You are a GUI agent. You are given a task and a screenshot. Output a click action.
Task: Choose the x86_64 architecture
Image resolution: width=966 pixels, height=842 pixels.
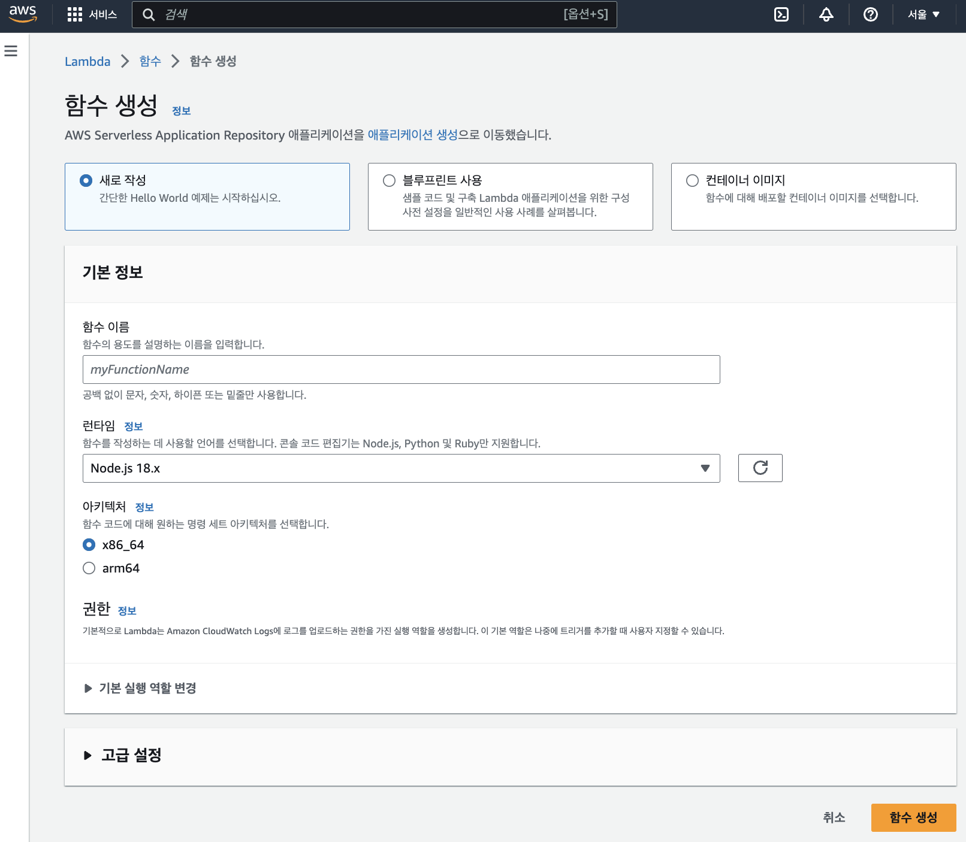tap(89, 544)
